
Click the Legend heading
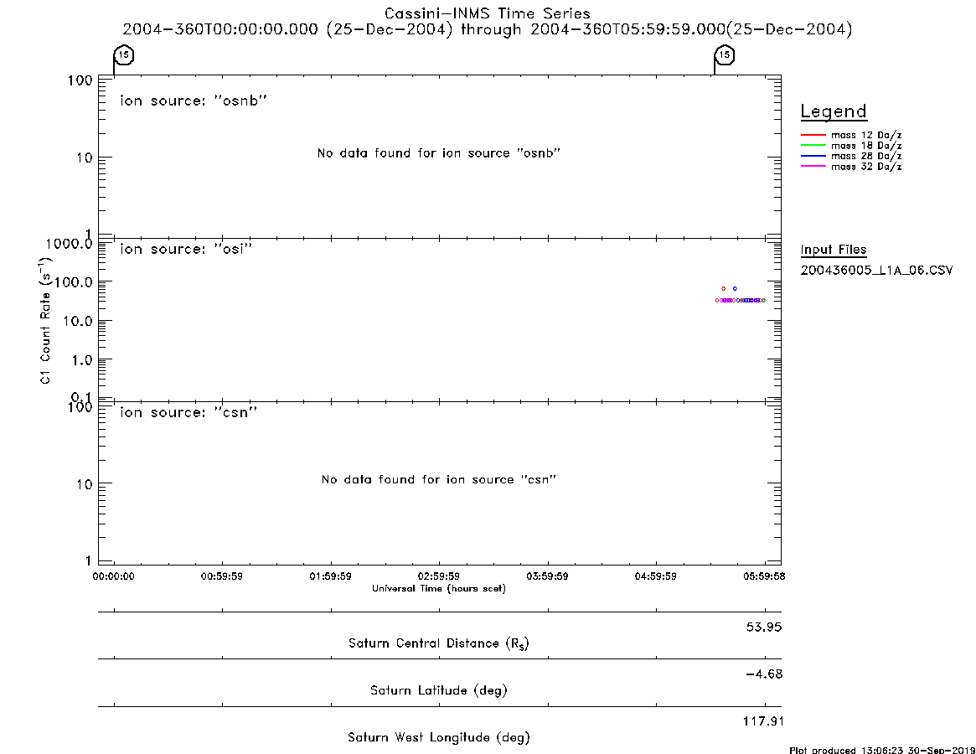[x=834, y=112]
